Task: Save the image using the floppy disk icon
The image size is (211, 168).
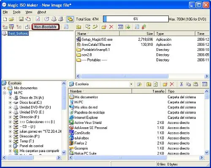Action: [x=21, y=19]
